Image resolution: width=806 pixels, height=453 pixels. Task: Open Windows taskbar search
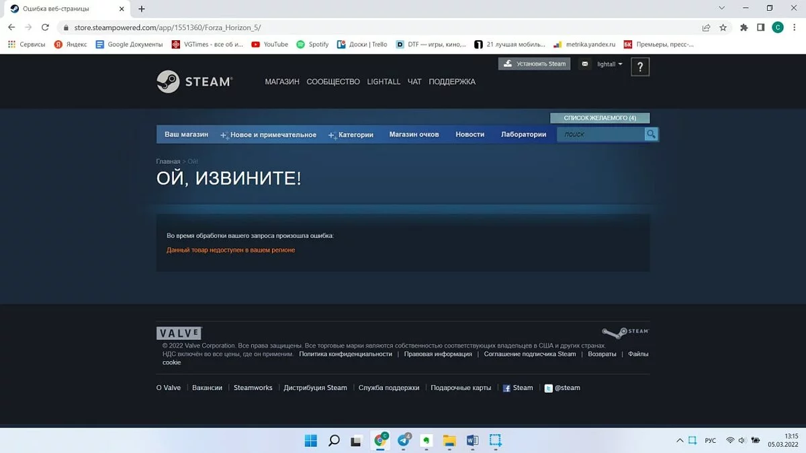[334, 440]
